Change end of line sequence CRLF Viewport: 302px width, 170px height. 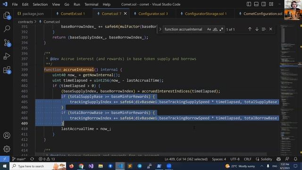[247, 159]
